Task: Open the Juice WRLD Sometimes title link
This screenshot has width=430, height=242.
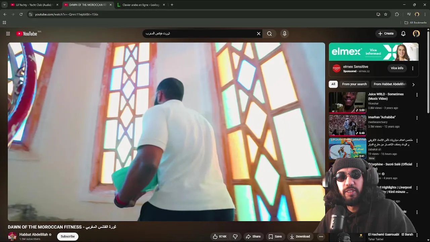Action: 386,96
